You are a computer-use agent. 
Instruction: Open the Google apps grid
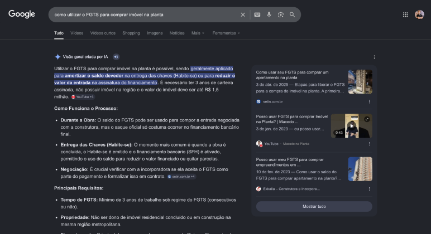[x=405, y=15]
